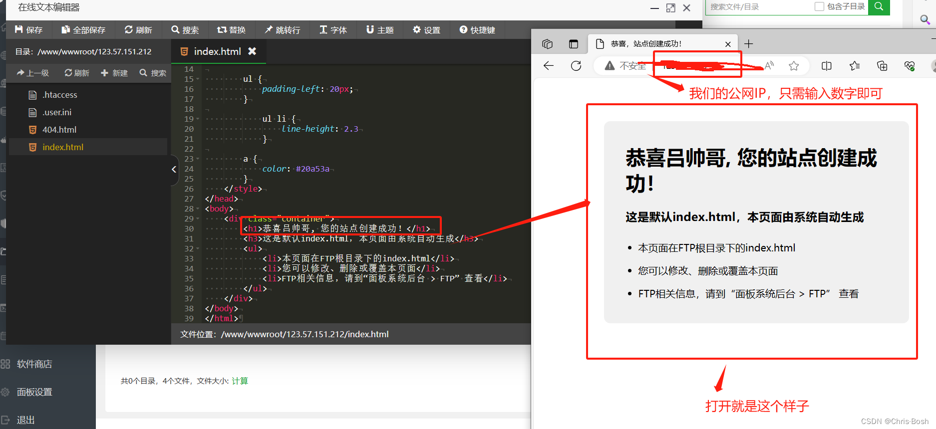This screenshot has height=429, width=936.
Task: Click the green search button
Action: point(879,7)
